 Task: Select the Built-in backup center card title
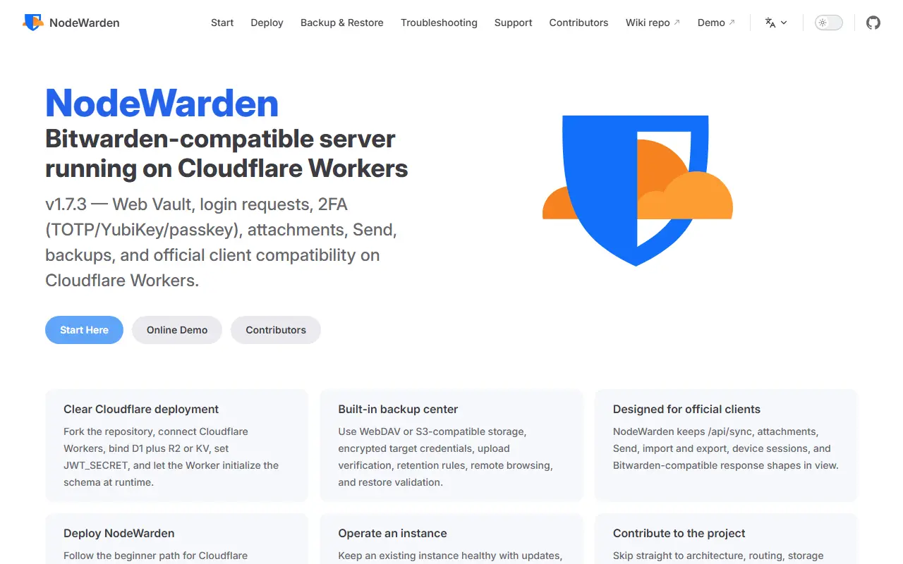coord(398,409)
